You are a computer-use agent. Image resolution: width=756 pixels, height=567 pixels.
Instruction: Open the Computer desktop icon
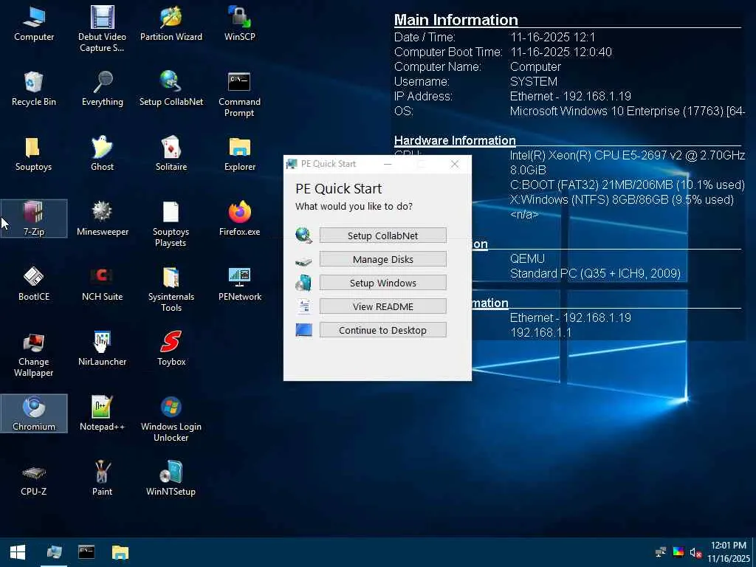pos(34,23)
